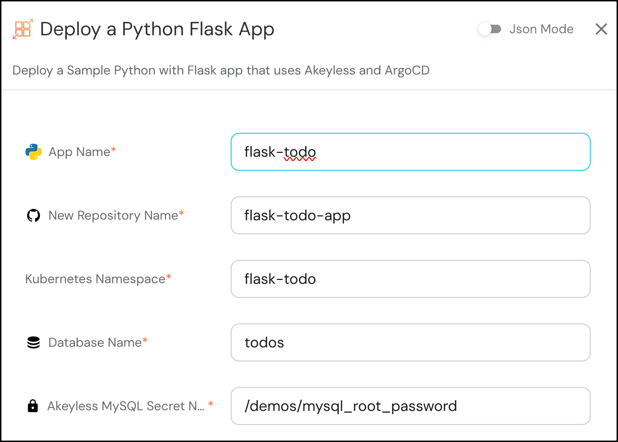Click the database stack icon by Database Name

[34, 342]
